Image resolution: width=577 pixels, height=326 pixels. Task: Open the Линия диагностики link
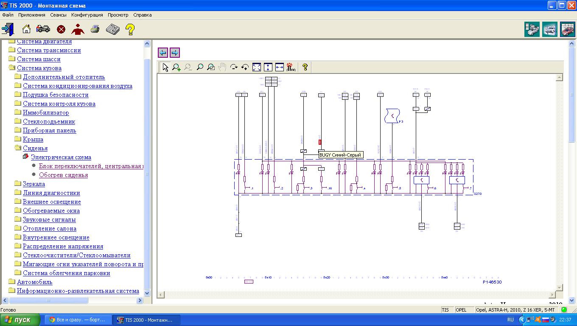[x=51, y=193]
